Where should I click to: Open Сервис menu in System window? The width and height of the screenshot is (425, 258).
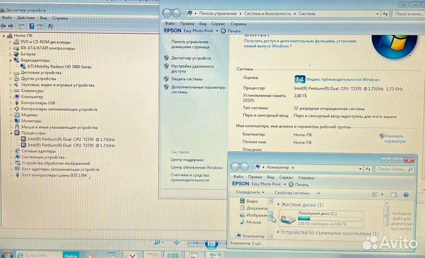[x=218, y=24]
